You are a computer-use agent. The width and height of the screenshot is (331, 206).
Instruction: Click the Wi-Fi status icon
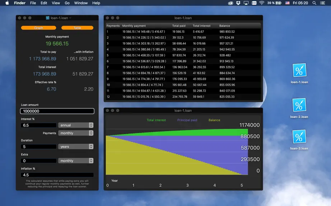262,3
